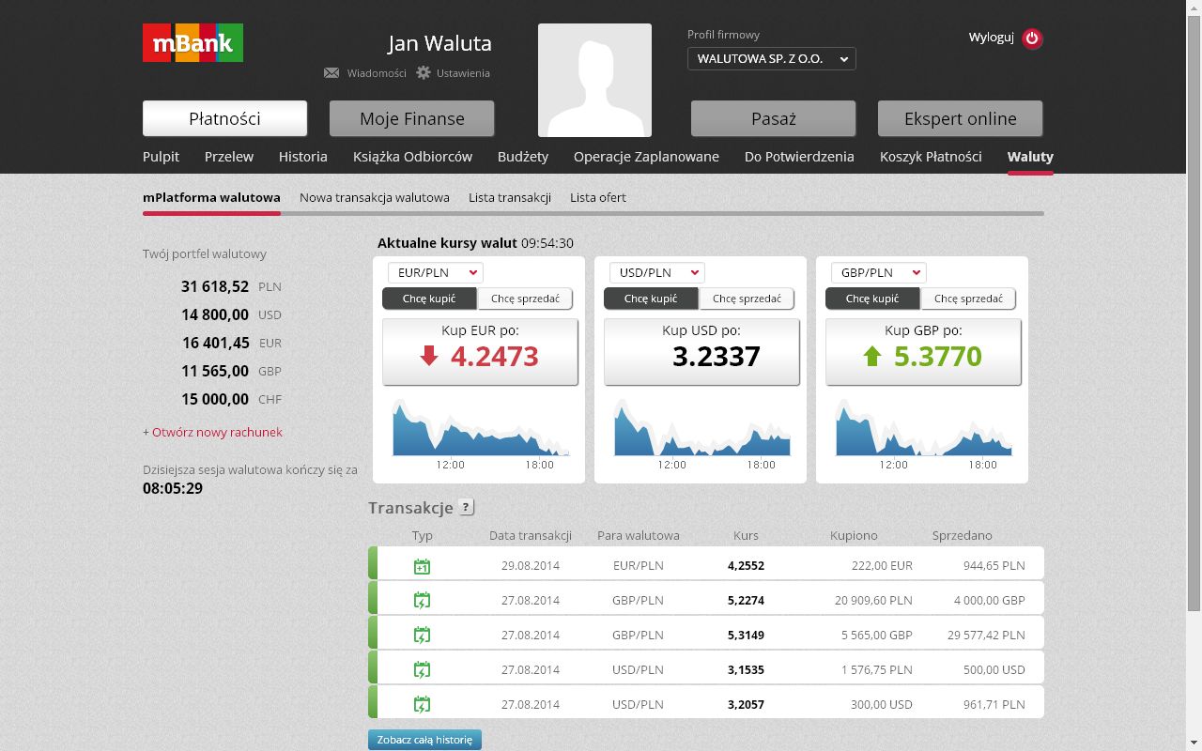Image resolution: width=1202 pixels, height=751 pixels.
Task: Open Książka Odbiorców
Action: pos(412,157)
